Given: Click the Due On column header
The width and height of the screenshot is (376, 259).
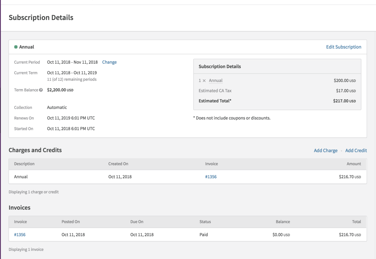Looking at the screenshot, I should tap(137, 222).
